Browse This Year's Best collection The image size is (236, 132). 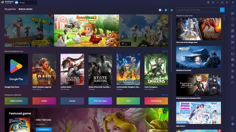pyautogui.click(x=100, y=101)
